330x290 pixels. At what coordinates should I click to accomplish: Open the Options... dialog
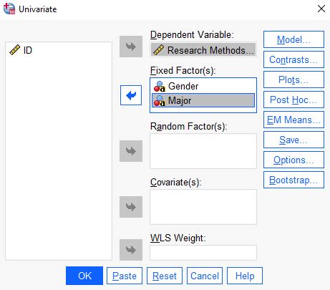[293, 160]
